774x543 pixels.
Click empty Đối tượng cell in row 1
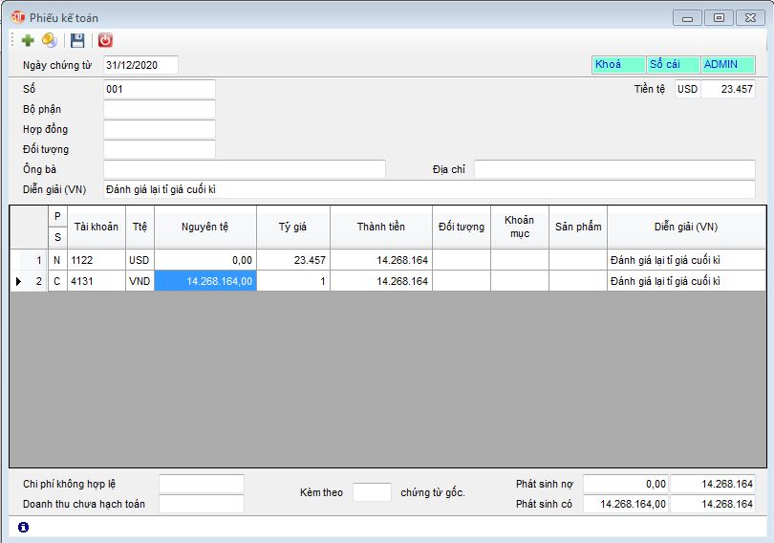(461, 260)
